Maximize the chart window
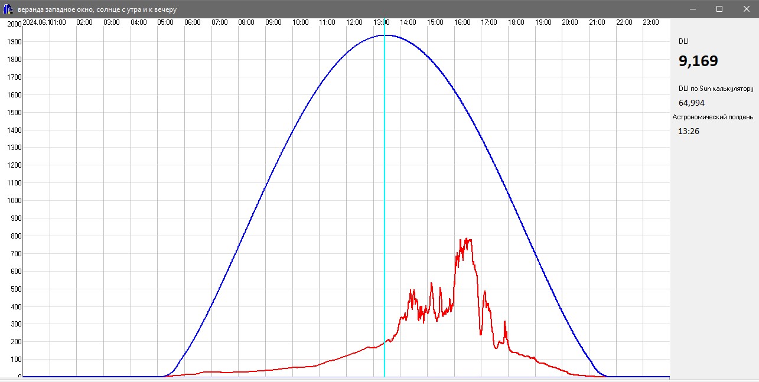This screenshot has height=382, width=759. (x=719, y=9)
